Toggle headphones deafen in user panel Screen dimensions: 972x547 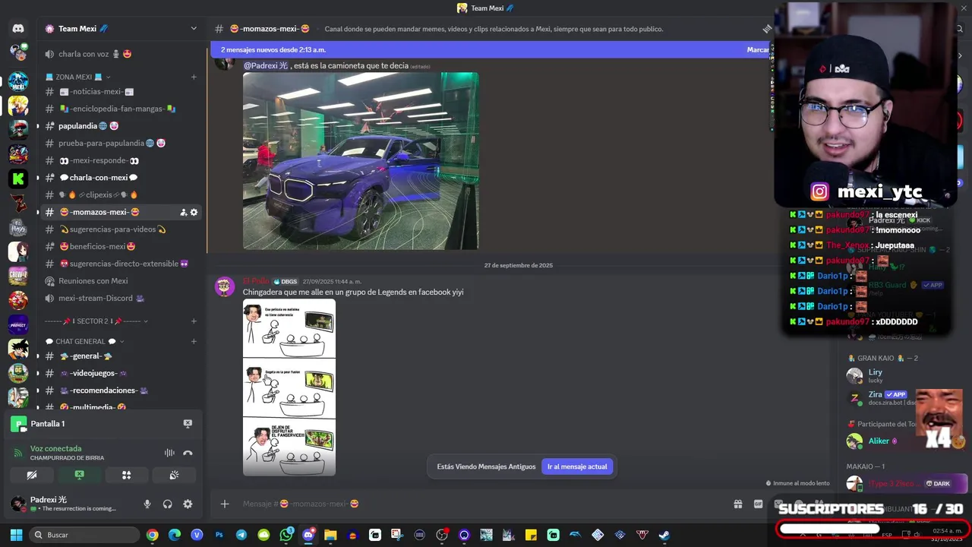tap(167, 504)
